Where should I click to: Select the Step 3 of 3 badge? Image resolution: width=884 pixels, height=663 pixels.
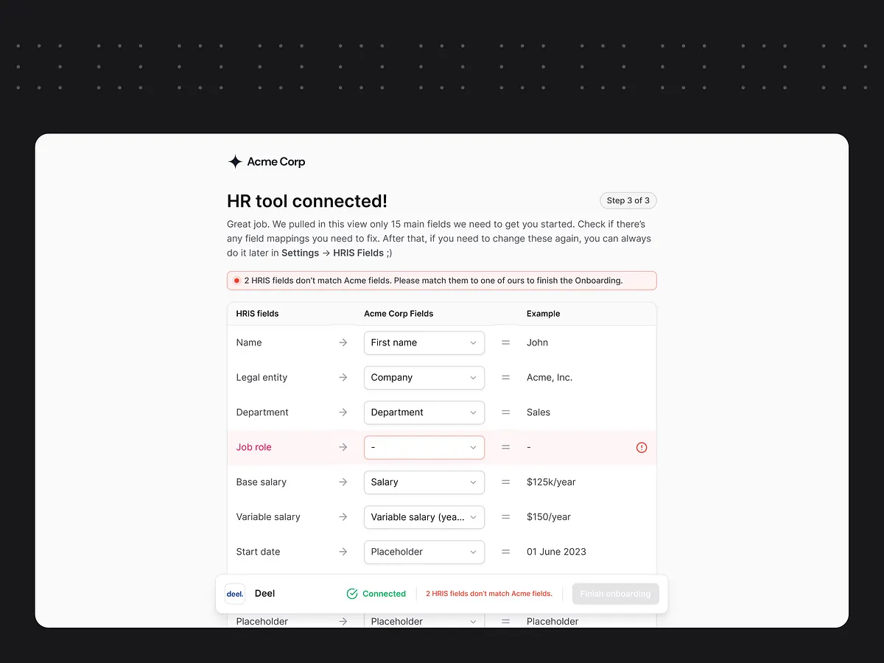coord(628,200)
